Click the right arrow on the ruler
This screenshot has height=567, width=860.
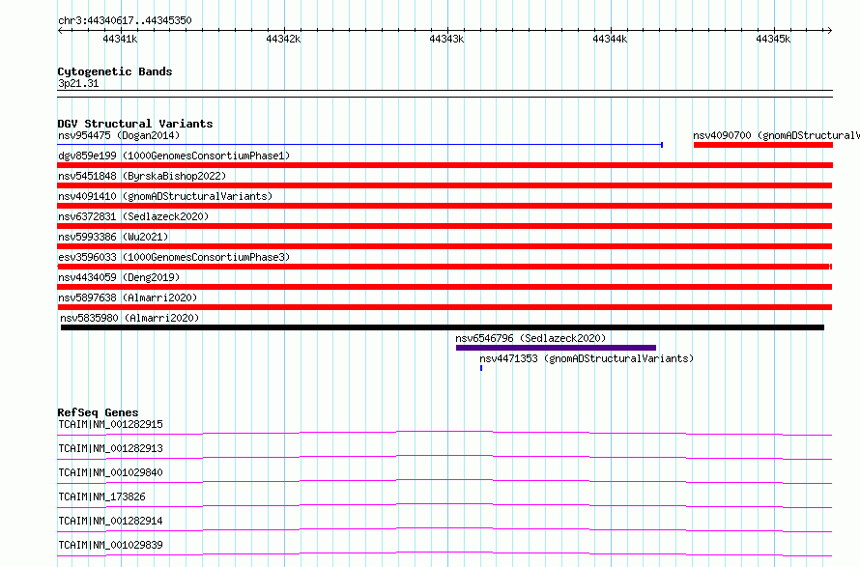(x=830, y=31)
